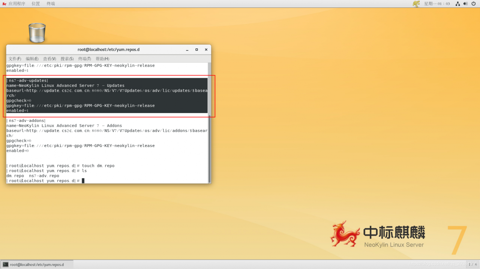Click taskbar entry root@localhost:/etc/yum.repos.d

tap(37, 265)
